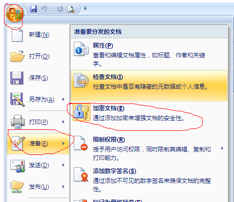
Task: Expand the 限制权限(R) submenu arrow
Action: (x=222, y=149)
